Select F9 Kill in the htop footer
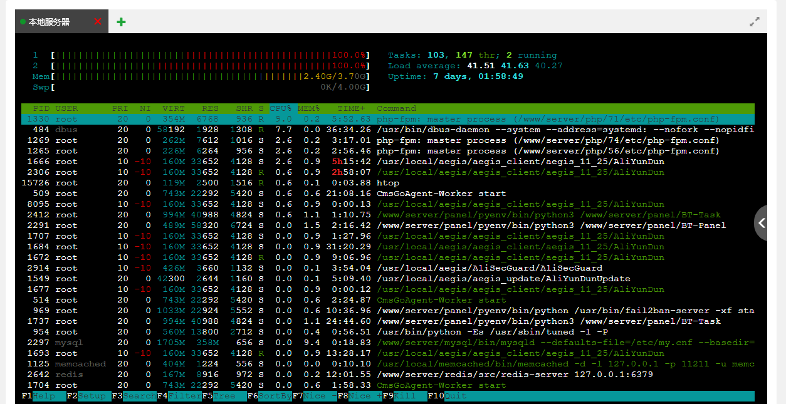Image resolution: width=786 pixels, height=404 pixels. tap(405, 396)
